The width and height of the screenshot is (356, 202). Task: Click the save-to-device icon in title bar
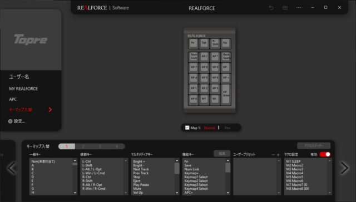click(285, 8)
